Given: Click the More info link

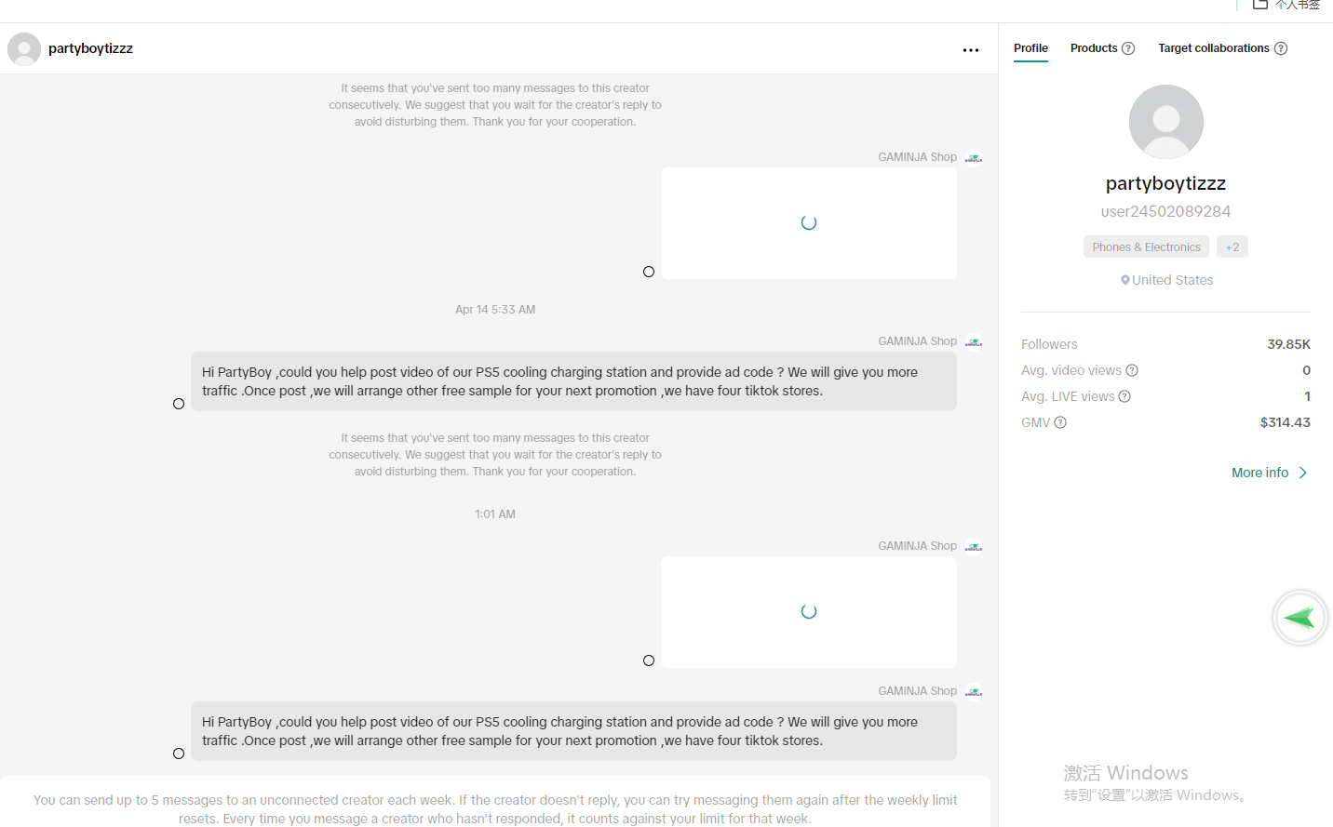Looking at the screenshot, I should click(x=1259, y=473).
